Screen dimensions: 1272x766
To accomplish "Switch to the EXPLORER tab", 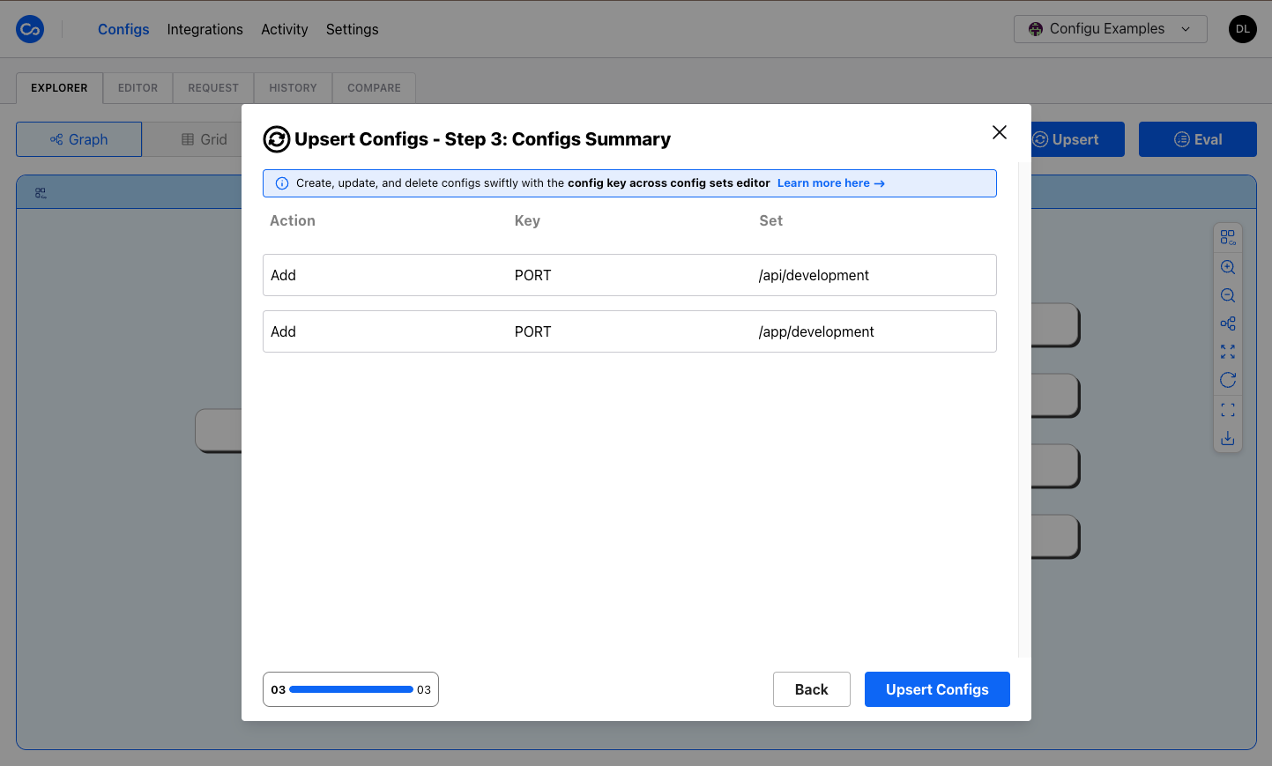I will pyautogui.click(x=59, y=88).
